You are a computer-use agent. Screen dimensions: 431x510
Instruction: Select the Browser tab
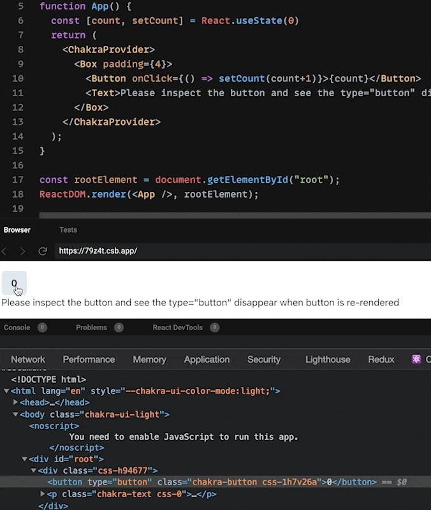pyautogui.click(x=17, y=229)
